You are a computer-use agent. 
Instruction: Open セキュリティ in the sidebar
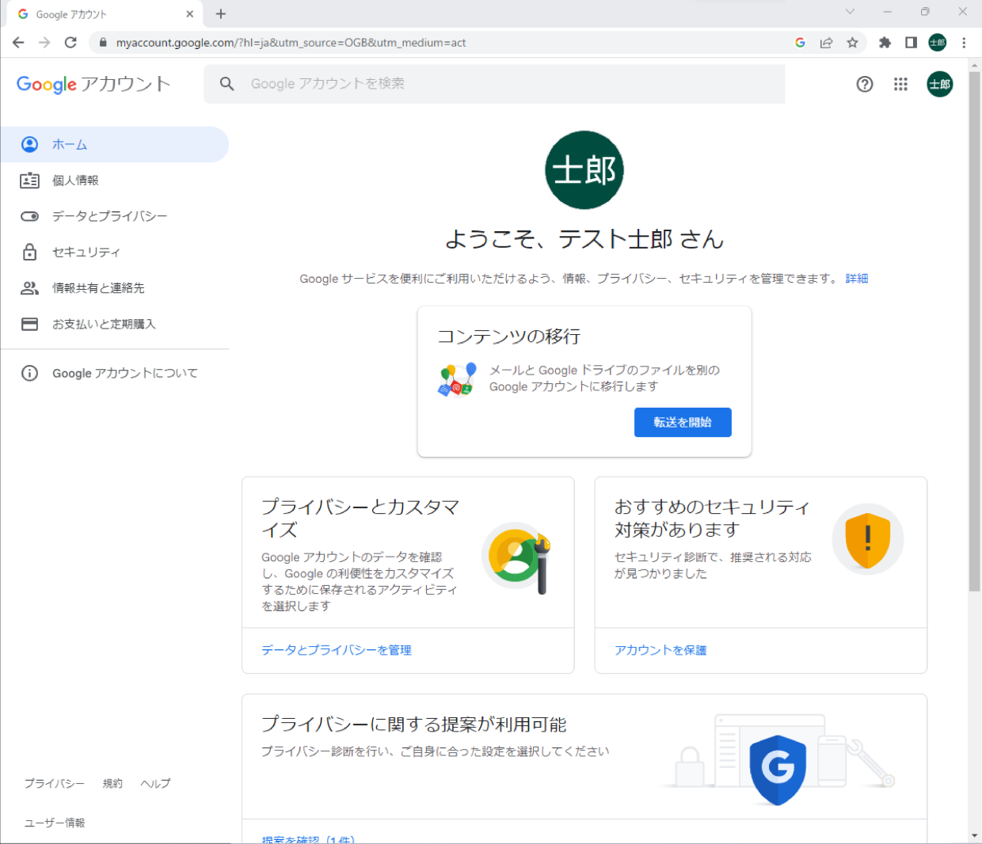[x=115, y=252]
